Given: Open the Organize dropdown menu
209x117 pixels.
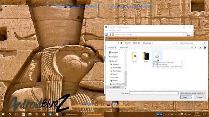Looking at the screenshot, I should 112,48.
